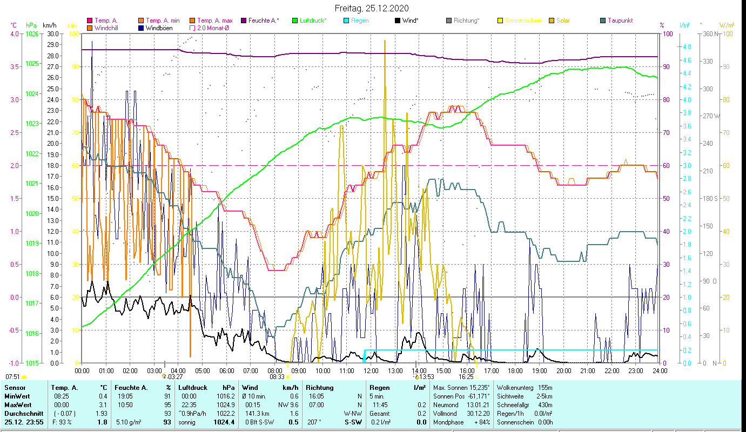Click the orange Windchill legend swatch
The image size is (746, 432).
[90, 28]
